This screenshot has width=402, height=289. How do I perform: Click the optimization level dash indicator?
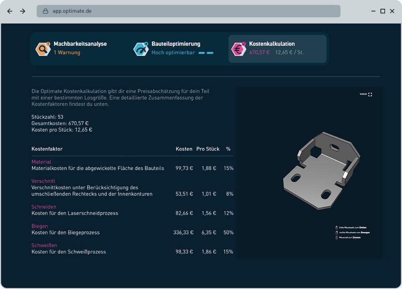point(206,53)
